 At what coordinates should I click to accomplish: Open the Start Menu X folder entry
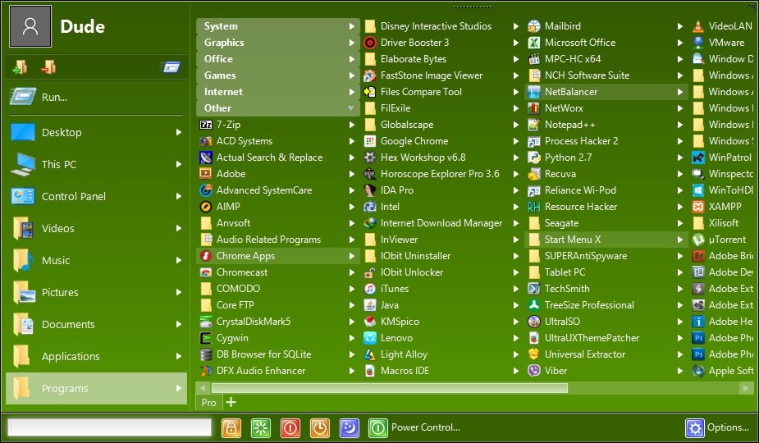pyautogui.click(x=606, y=240)
